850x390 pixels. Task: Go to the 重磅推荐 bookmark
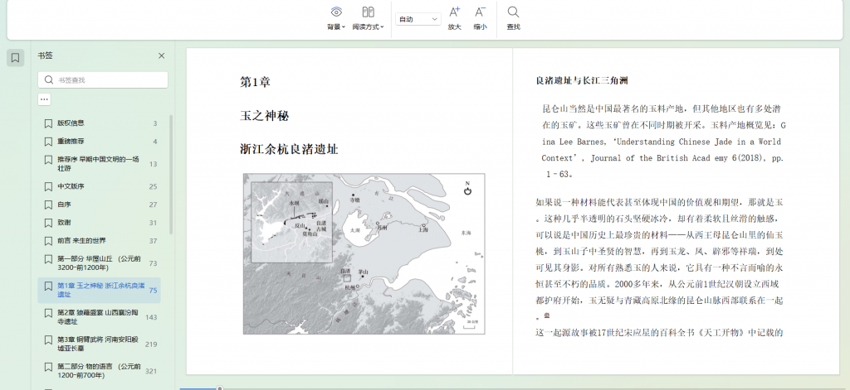pos(71,142)
